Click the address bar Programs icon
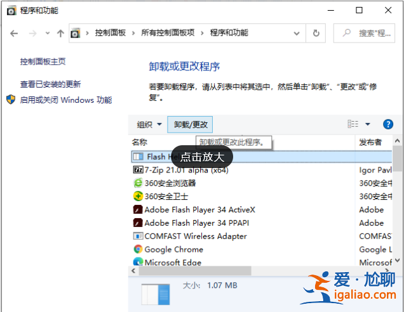Screen dimensions: 404x312 tap(76, 33)
